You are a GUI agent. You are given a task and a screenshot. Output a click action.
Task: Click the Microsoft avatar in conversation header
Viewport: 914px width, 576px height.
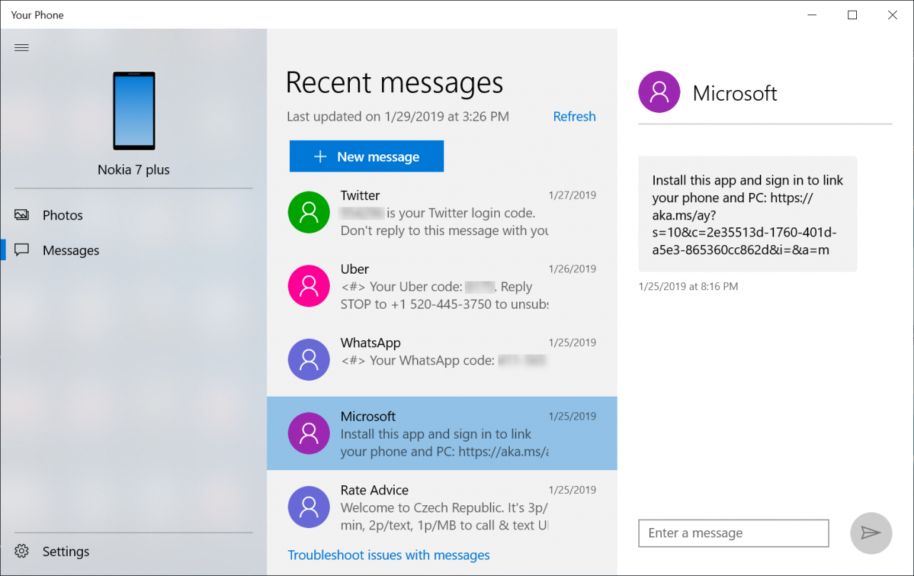(659, 92)
